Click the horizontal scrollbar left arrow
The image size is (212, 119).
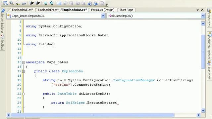click(x=8, y=115)
